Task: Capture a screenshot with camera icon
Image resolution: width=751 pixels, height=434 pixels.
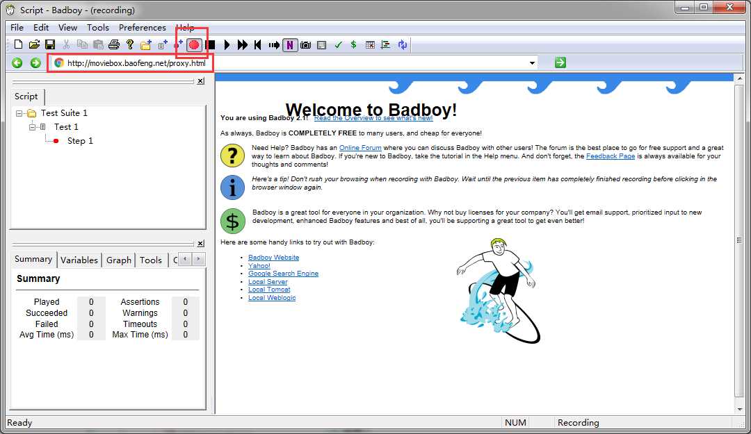Action: [305, 45]
